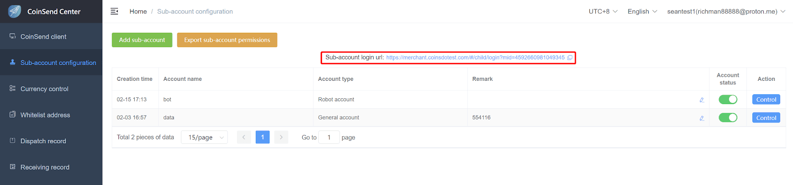793x185 pixels.
Task: Go to Home breadcrumb link
Action: [138, 11]
